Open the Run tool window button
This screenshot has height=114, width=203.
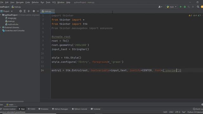pos(22,109)
